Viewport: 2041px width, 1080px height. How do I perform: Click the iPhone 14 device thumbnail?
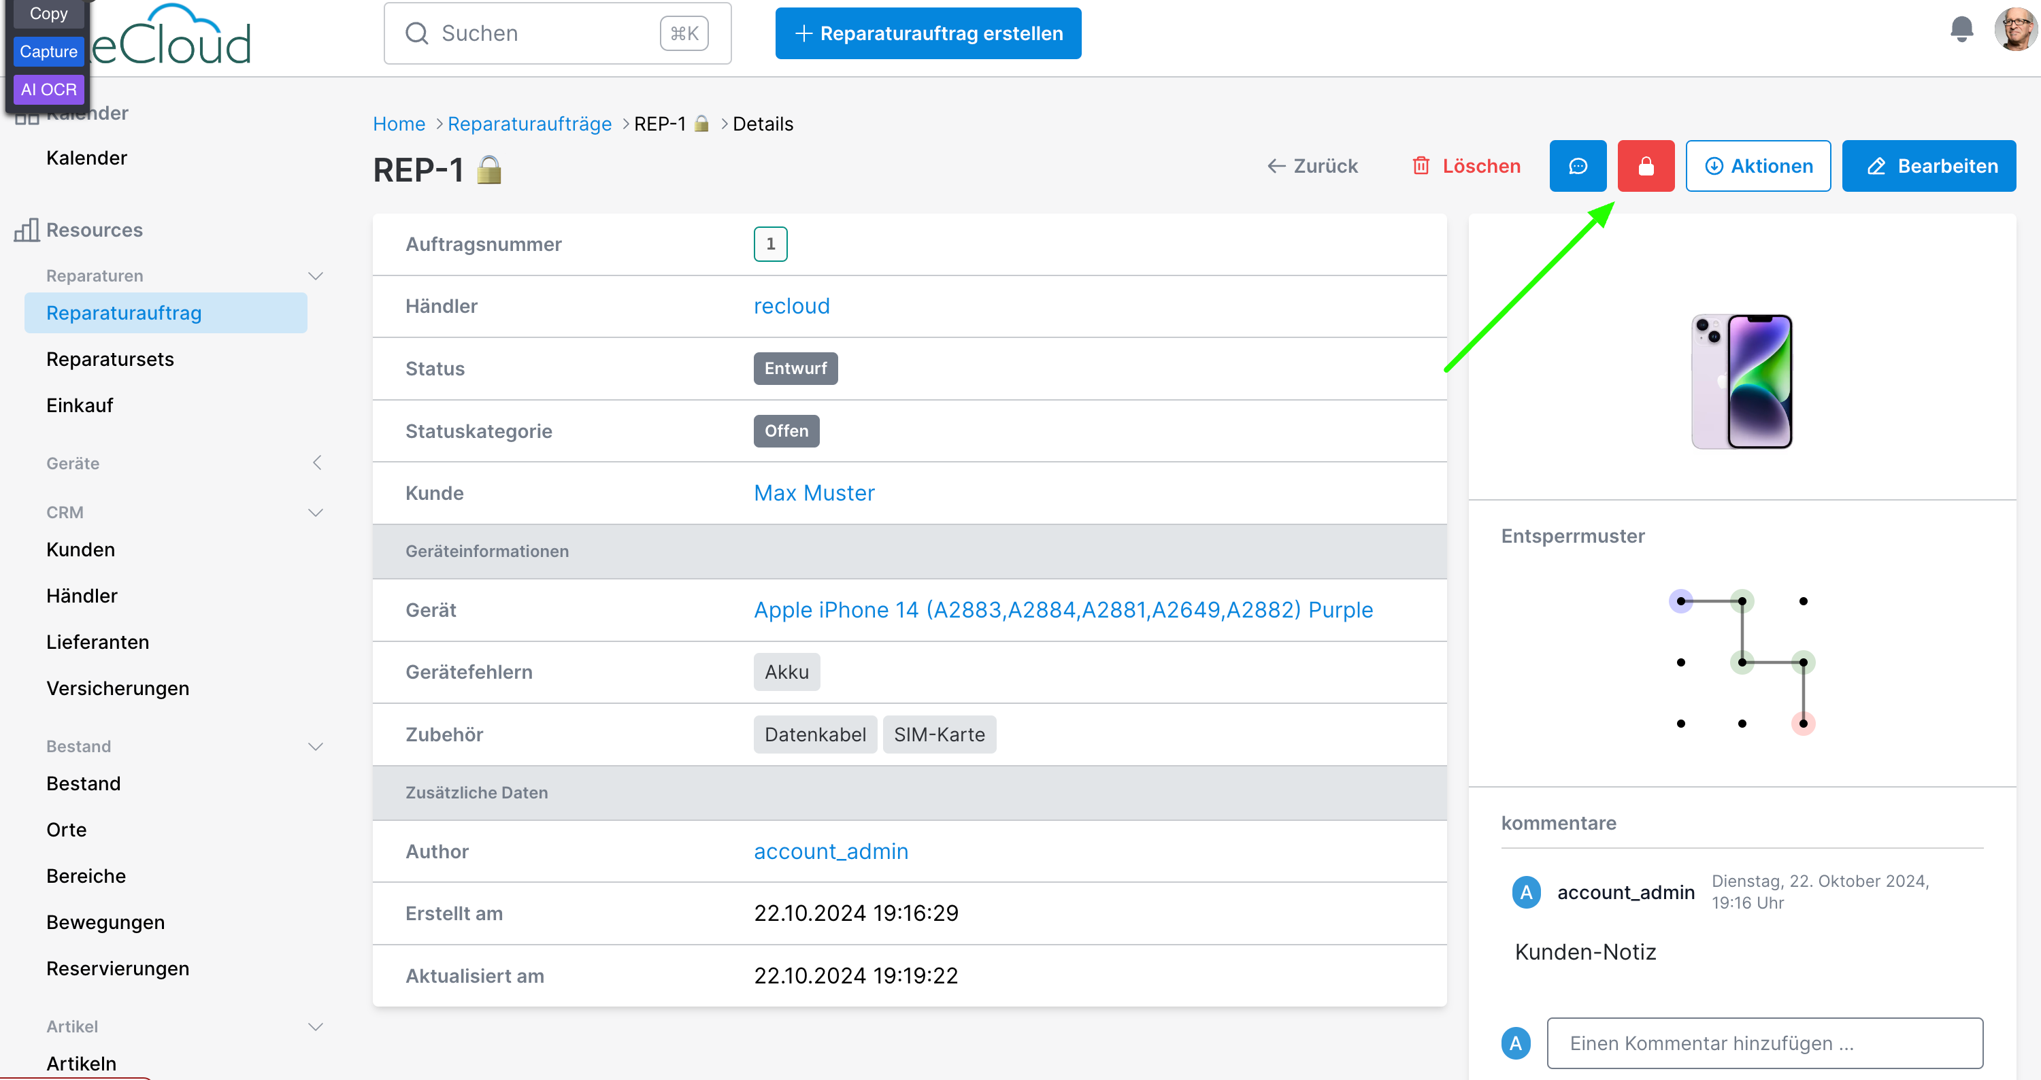(x=1742, y=382)
